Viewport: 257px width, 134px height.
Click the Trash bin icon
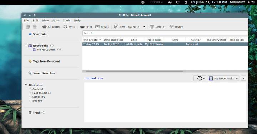(x=30, y=113)
